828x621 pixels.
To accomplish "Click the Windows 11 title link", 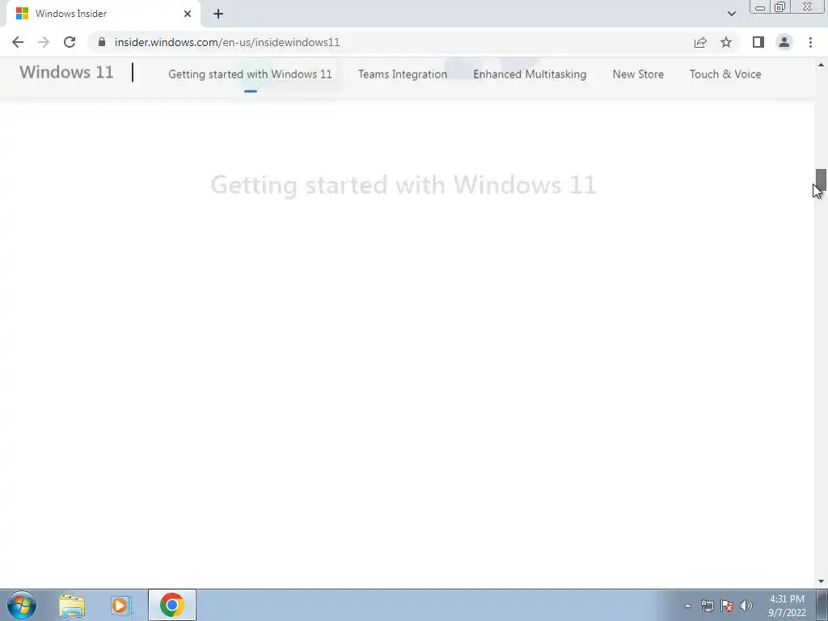I will pos(66,72).
